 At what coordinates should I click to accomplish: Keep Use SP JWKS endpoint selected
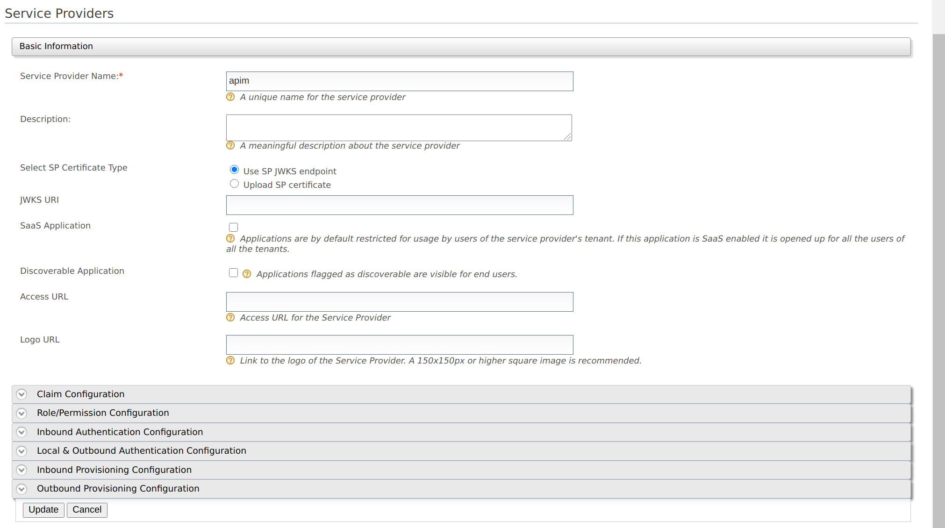234,170
